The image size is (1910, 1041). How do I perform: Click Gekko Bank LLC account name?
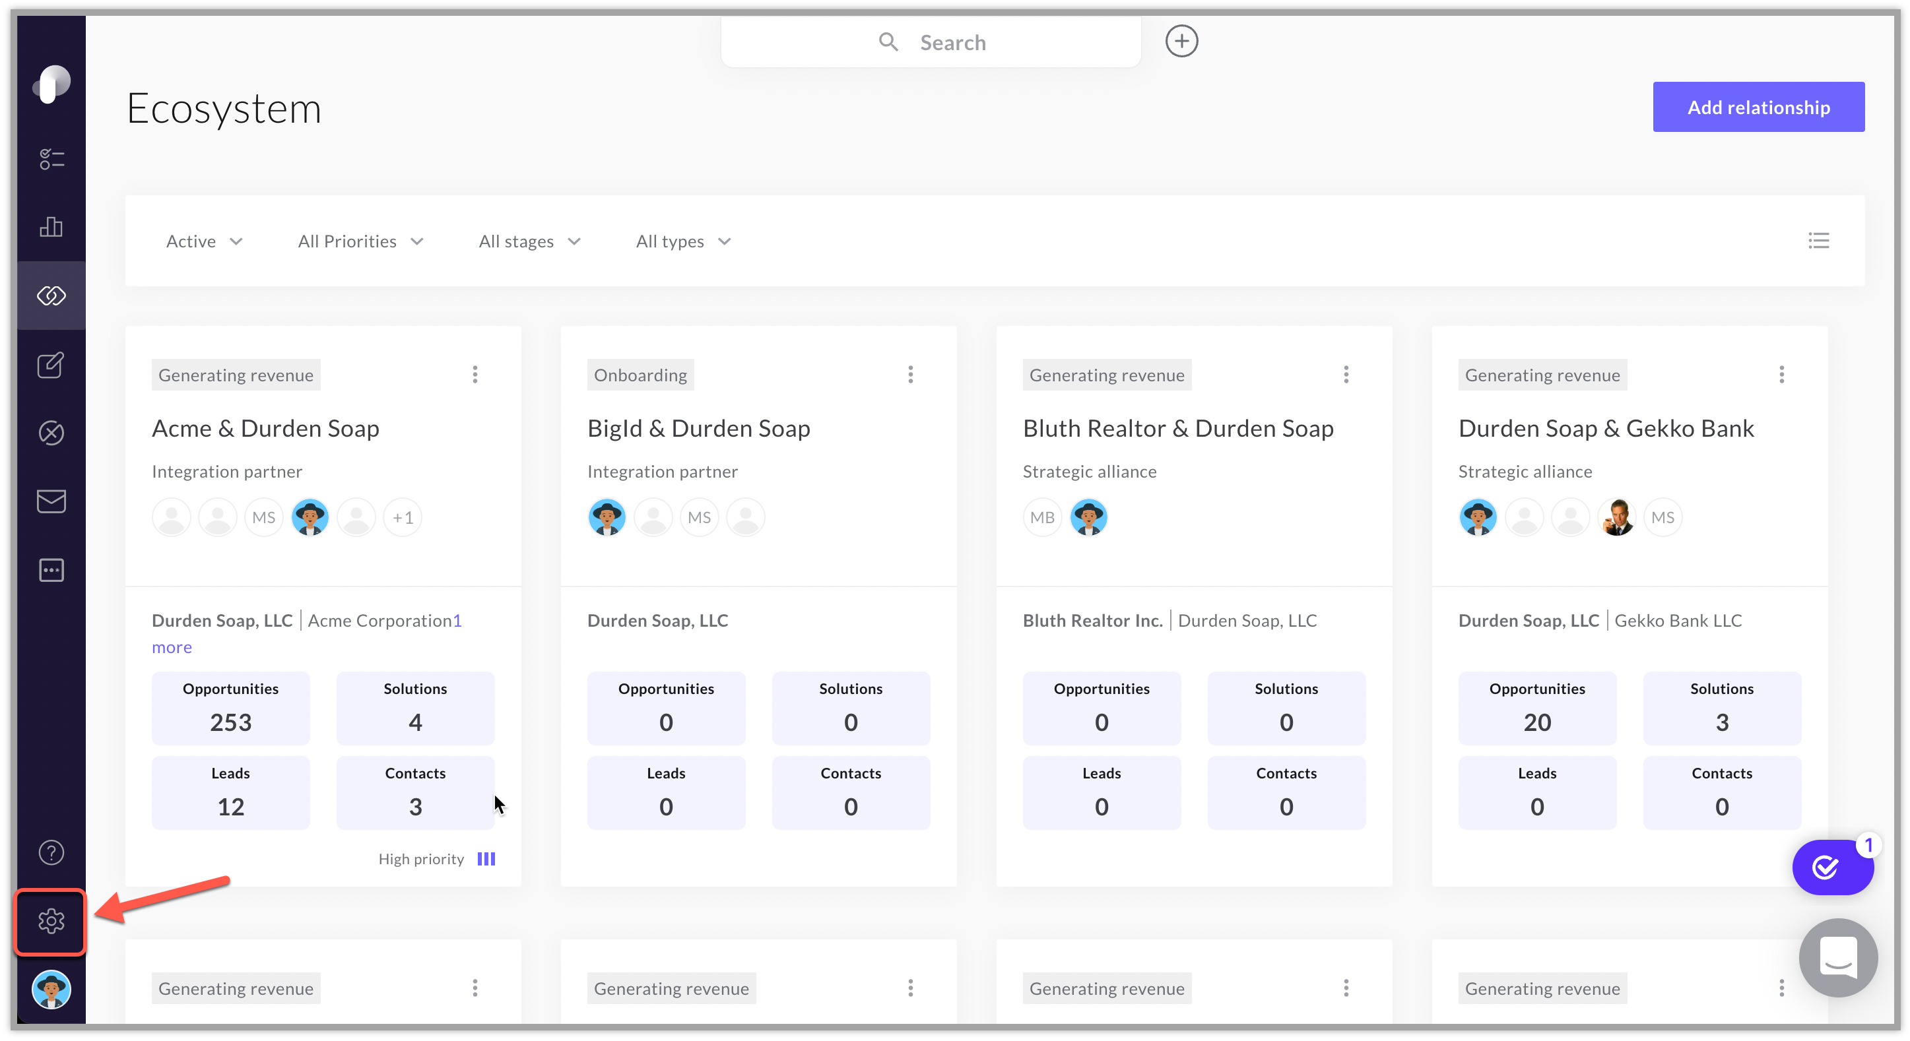click(1678, 620)
